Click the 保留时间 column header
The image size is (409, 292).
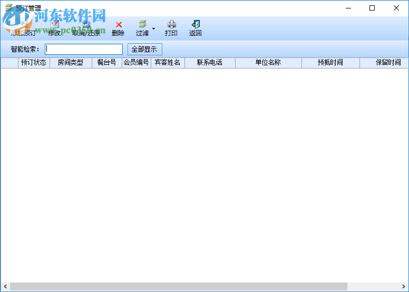pyautogui.click(x=384, y=63)
